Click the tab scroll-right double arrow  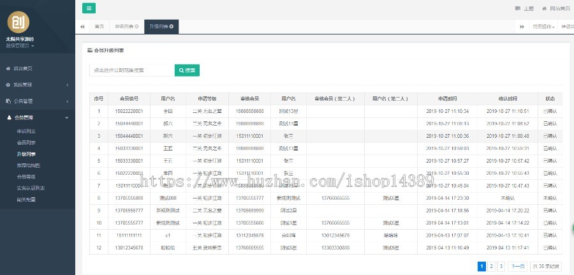point(522,27)
